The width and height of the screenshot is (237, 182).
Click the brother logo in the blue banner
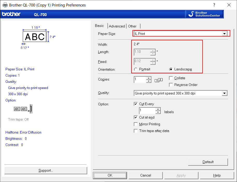11,14
